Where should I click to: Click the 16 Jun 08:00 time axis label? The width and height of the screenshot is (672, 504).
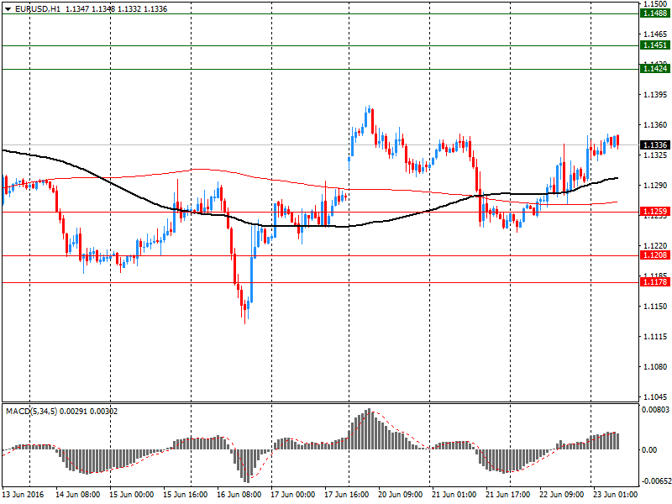point(240,496)
